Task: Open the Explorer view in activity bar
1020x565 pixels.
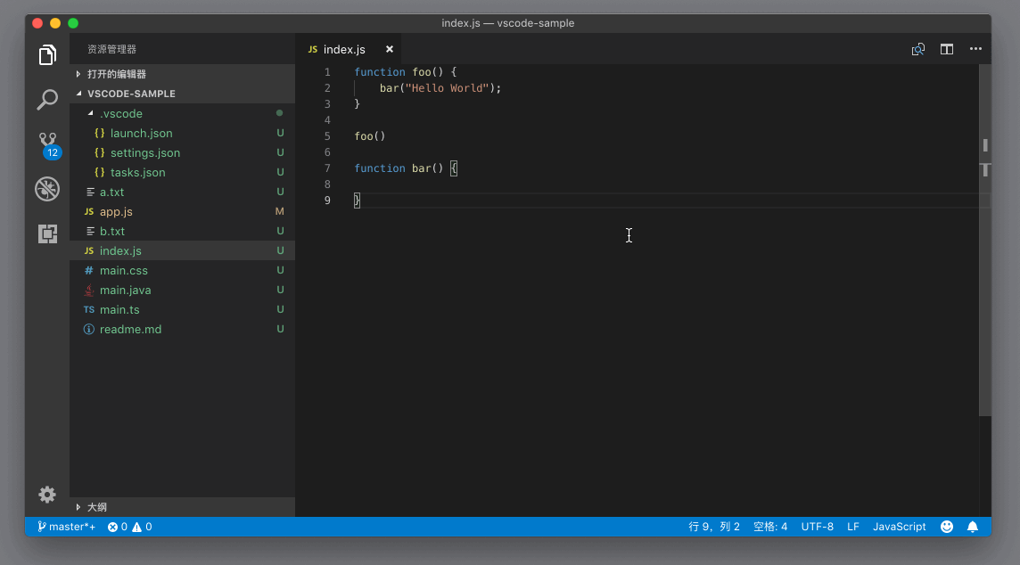Action: [47, 55]
